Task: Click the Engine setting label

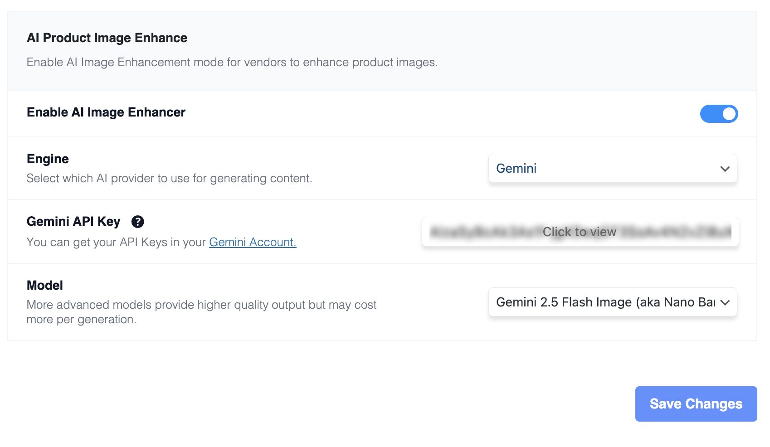Action: click(48, 159)
